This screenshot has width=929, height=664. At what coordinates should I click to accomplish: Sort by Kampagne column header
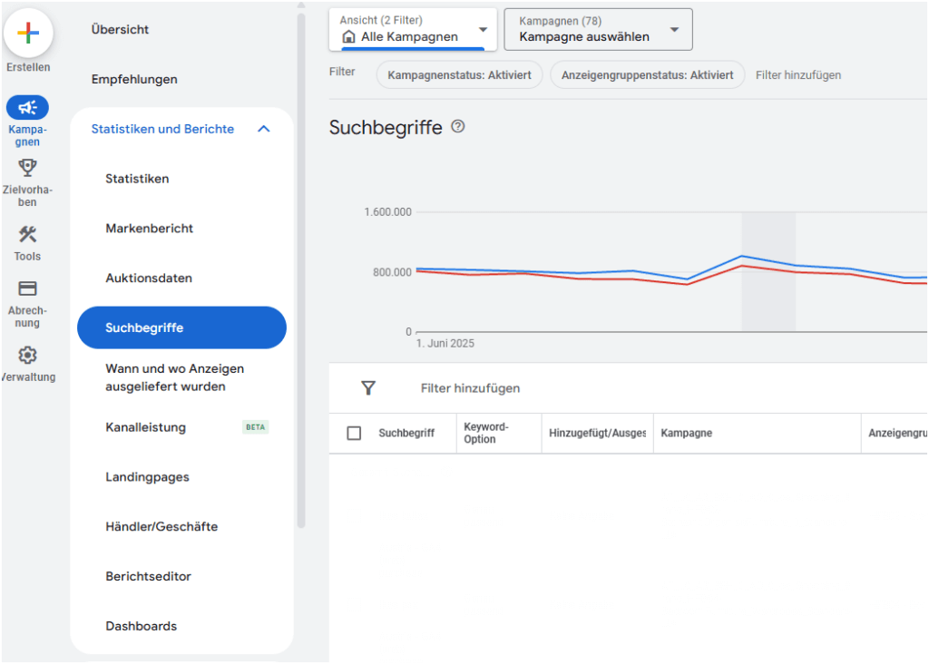[686, 433]
